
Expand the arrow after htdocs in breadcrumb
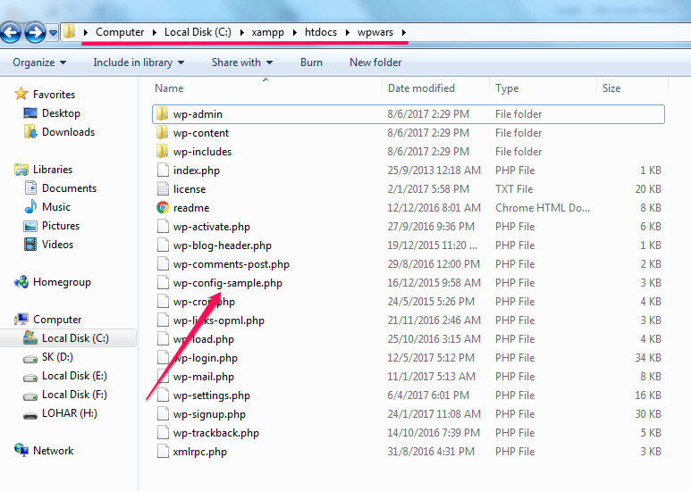[347, 32]
